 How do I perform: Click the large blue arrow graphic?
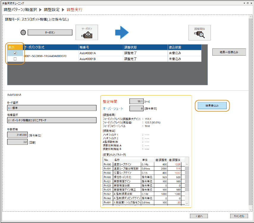[x=122, y=32]
